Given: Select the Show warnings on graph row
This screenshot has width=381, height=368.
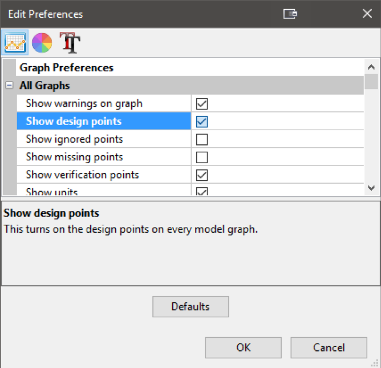Looking at the screenshot, I should click(84, 104).
